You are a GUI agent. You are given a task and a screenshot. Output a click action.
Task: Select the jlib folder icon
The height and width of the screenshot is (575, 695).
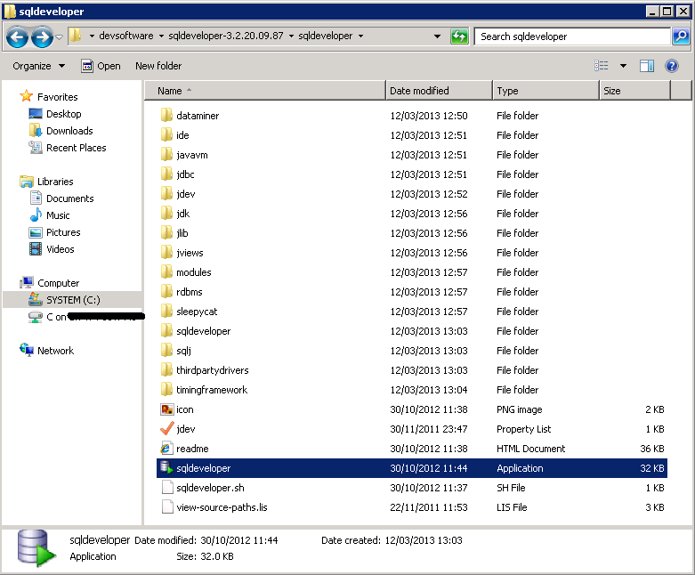coord(166,232)
